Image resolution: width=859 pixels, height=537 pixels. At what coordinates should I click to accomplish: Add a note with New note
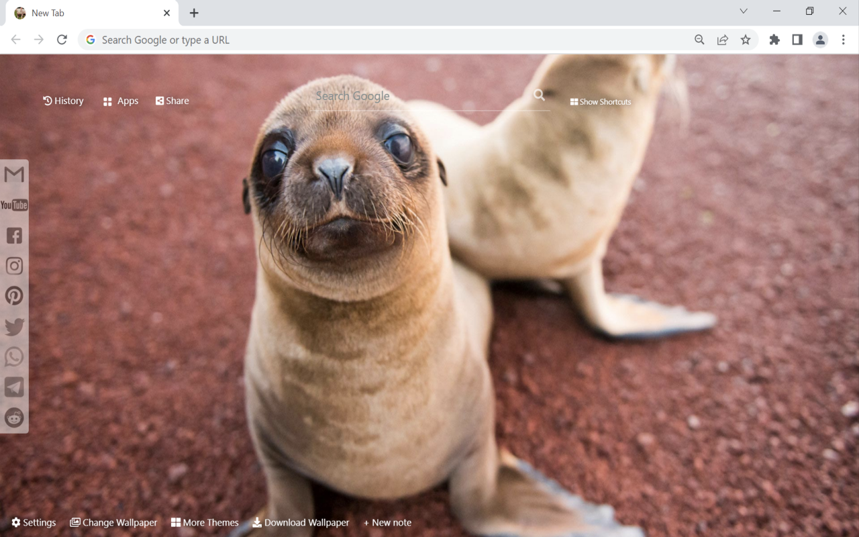[x=387, y=522]
